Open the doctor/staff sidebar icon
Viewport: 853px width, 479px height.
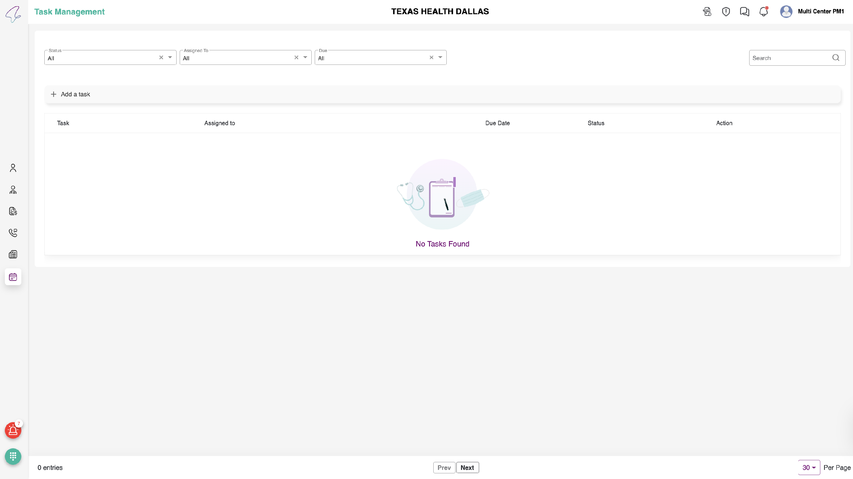13,190
